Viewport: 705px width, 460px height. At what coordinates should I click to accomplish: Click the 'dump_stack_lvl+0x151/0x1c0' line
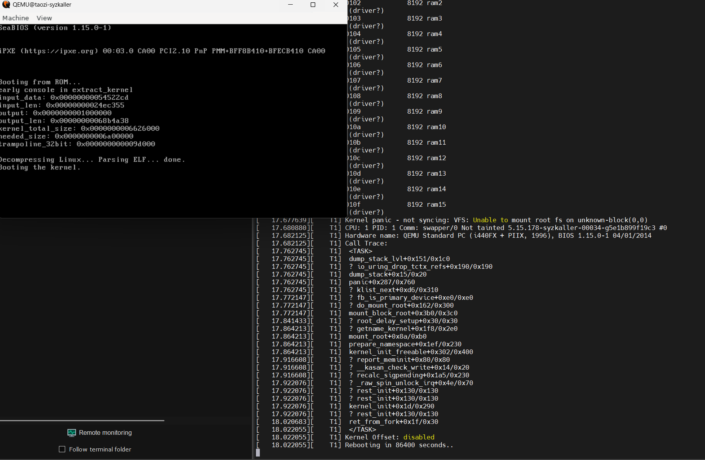tap(399, 259)
